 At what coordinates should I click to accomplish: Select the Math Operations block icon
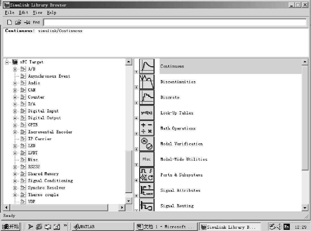click(x=147, y=128)
